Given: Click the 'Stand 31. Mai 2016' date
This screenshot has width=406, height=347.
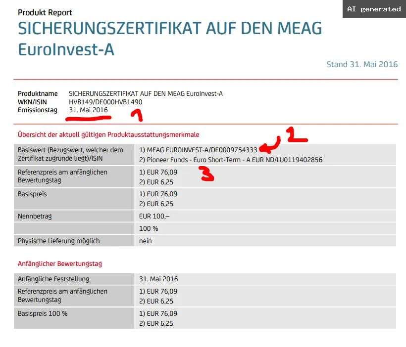Looking at the screenshot, I should click(362, 64).
